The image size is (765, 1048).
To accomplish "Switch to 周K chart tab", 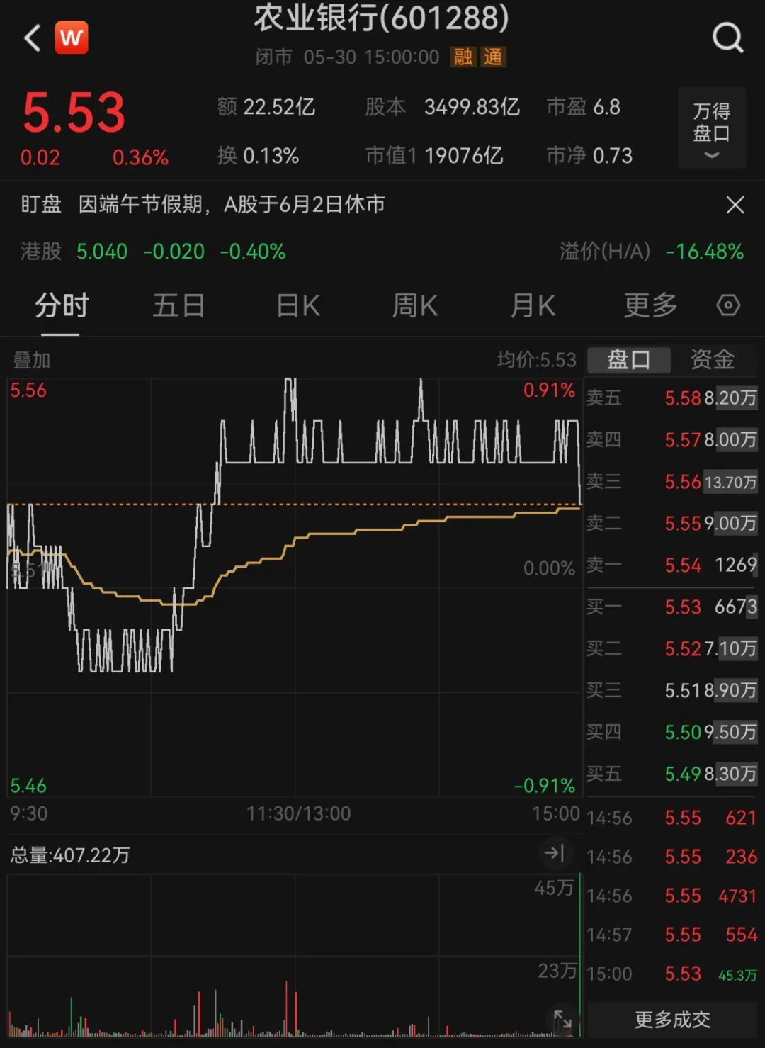I will coord(415,305).
